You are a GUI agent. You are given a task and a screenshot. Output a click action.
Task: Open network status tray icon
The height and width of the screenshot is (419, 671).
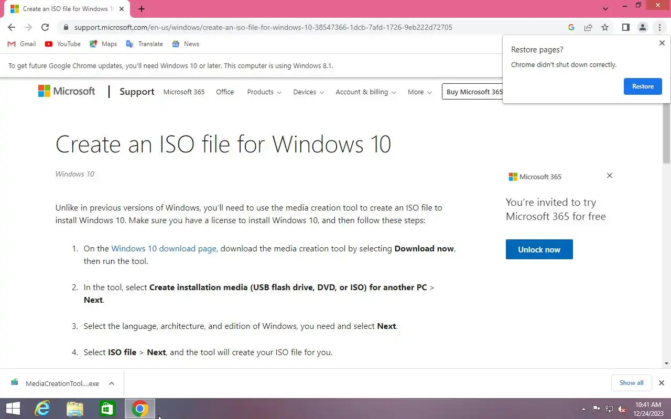pos(609,409)
